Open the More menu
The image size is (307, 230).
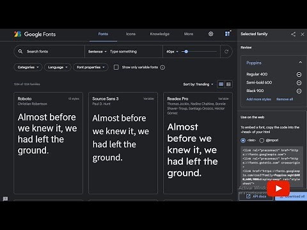pyautogui.click(x=189, y=34)
